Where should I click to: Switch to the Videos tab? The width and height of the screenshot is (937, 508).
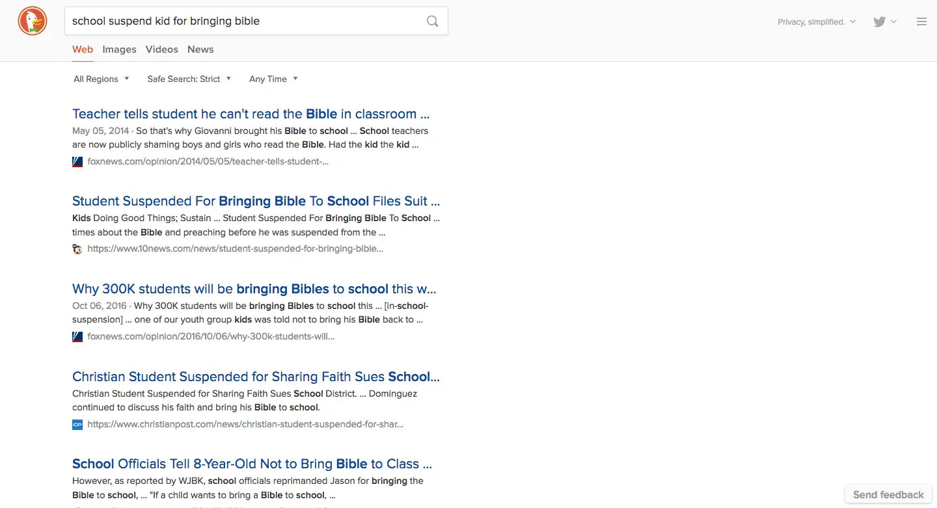point(162,49)
